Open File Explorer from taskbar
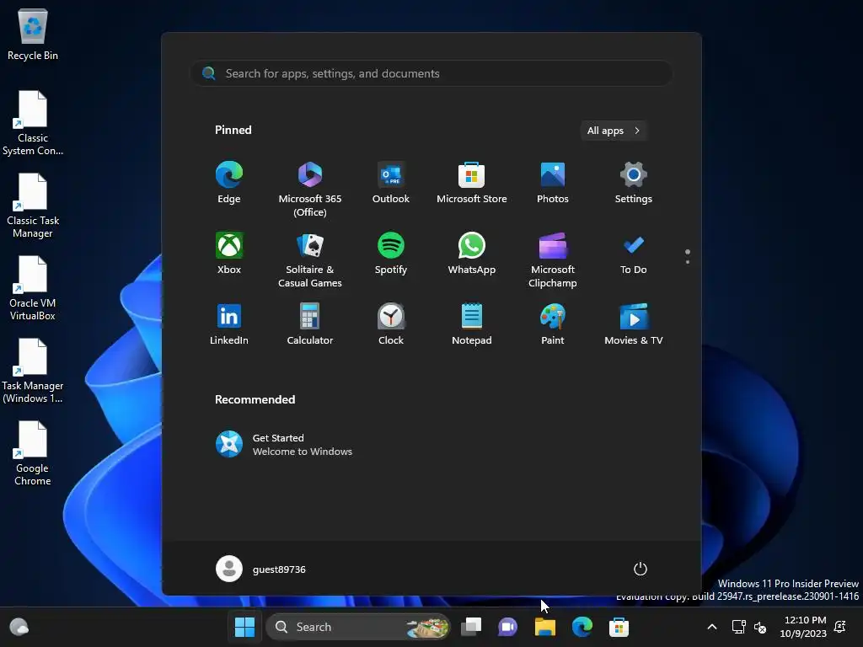Screen dimensions: 863x647 545,627
